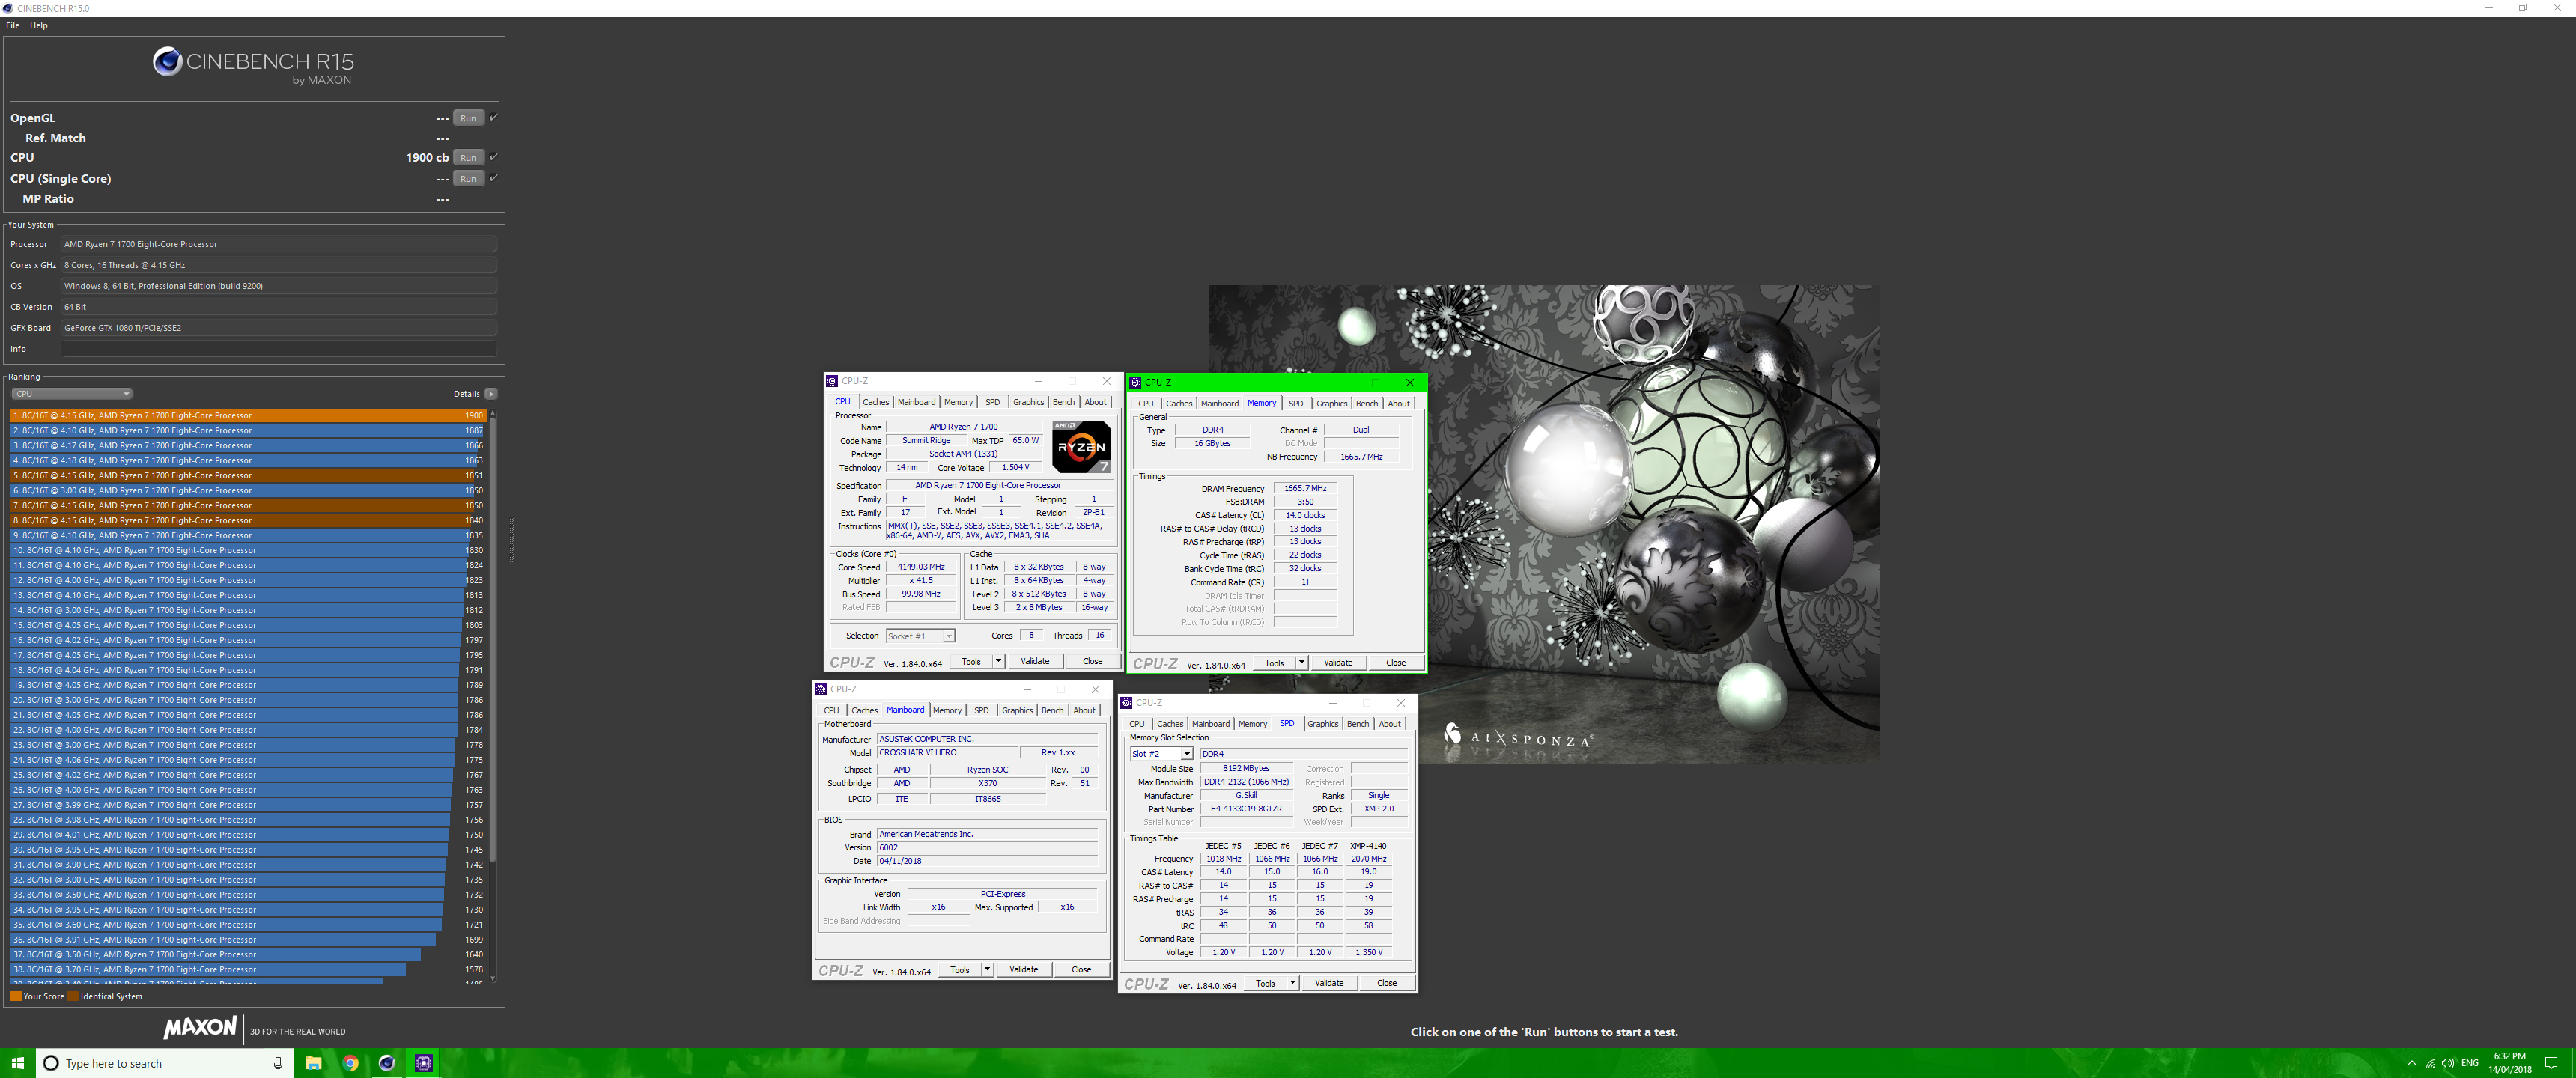This screenshot has height=1078, width=2576.
Task: Toggle the CPU (Single Core) test checkmark
Action: 493,178
